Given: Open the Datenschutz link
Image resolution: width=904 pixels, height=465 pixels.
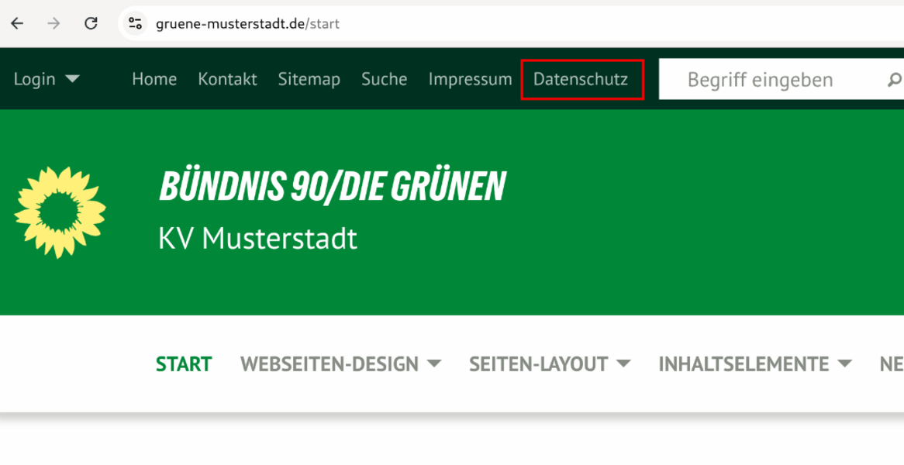Looking at the screenshot, I should [581, 79].
